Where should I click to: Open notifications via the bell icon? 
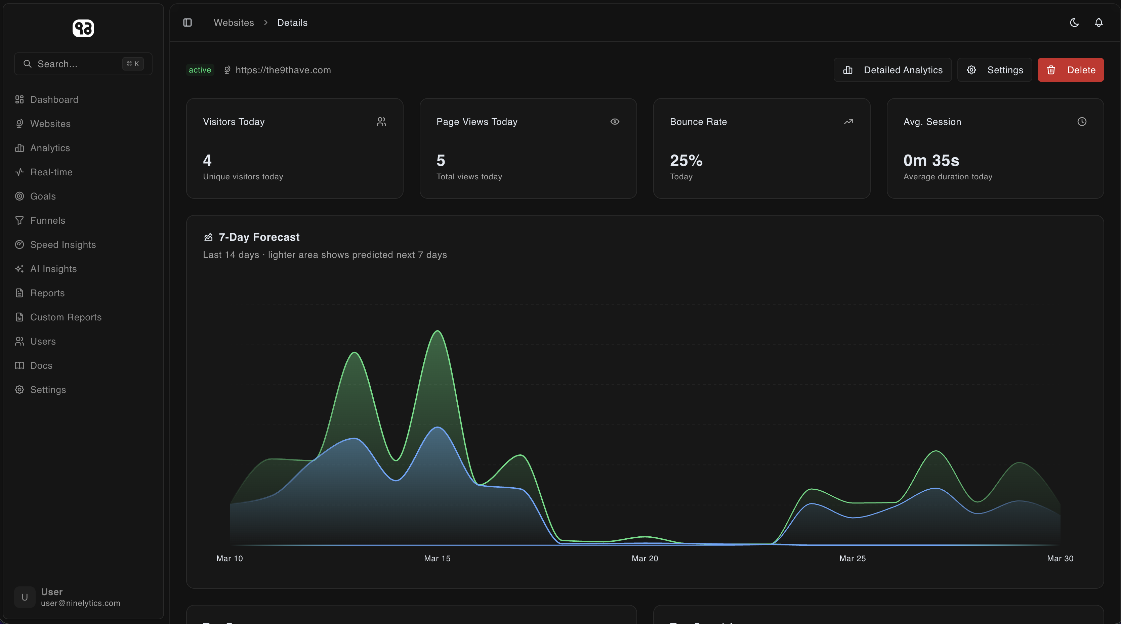pyautogui.click(x=1098, y=22)
